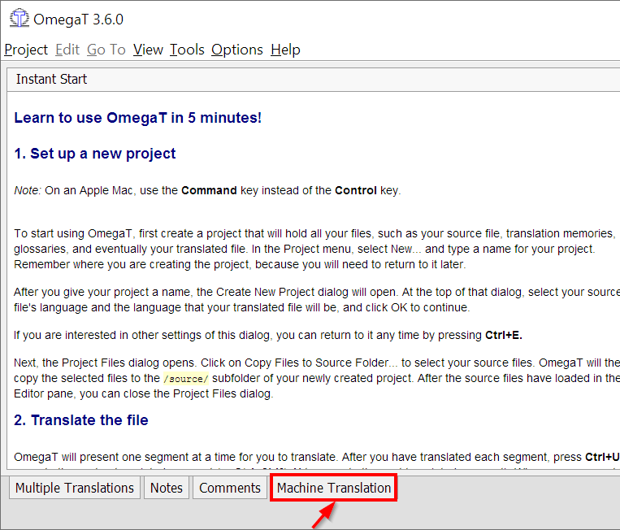
Task: Click the 'OmegaT 3.6.0' window title text
Action: coord(78,20)
